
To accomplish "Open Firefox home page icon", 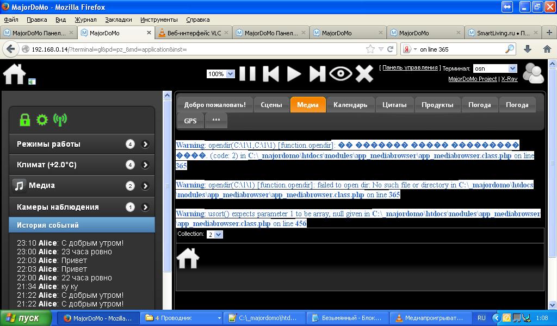I will pyautogui.click(x=547, y=49).
